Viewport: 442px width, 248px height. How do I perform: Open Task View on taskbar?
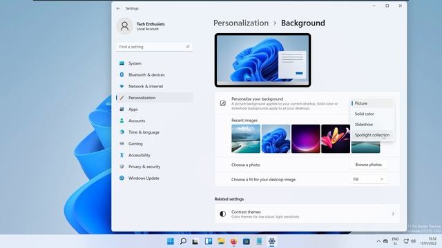click(x=195, y=241)
